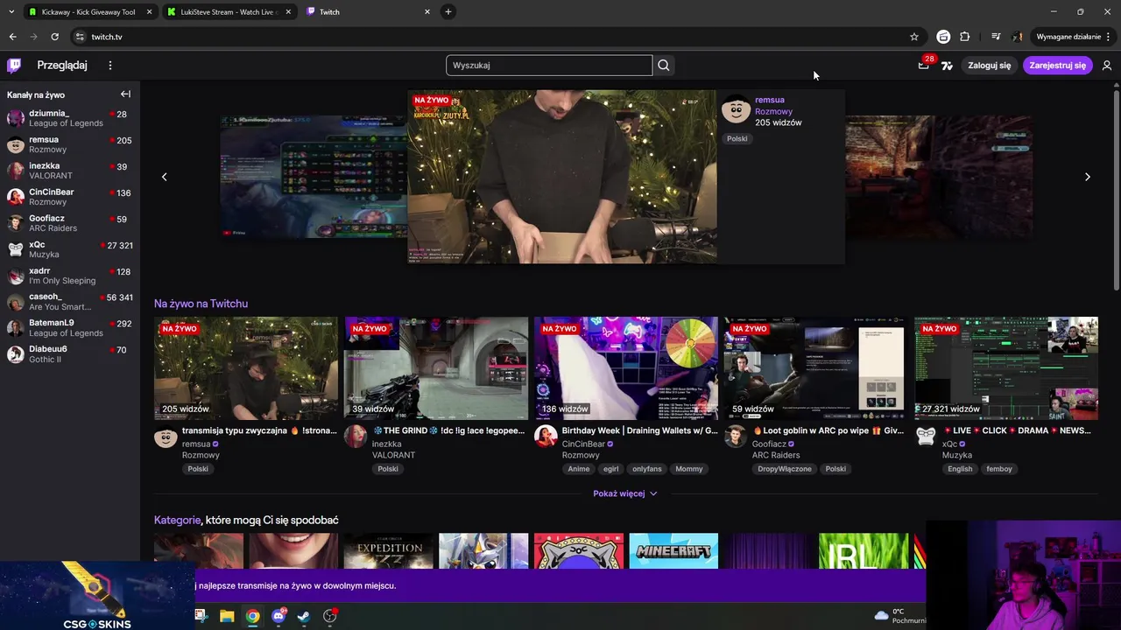The width and height of the screenshot is (1121, 630).
Task: Open remsua channel link in carousel
Action: (770, 100)
